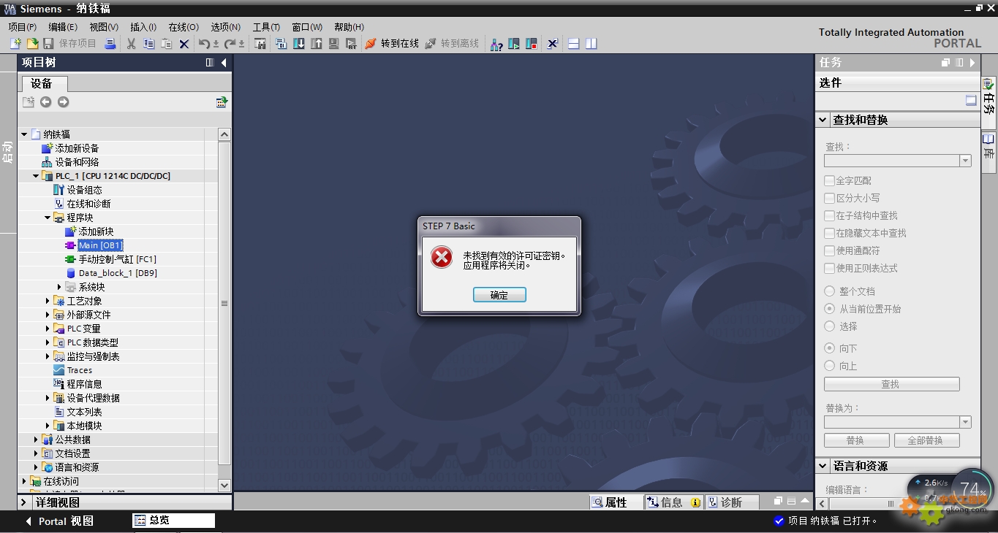Expand the PLC 变量 folder

click(x=48, y=329)
